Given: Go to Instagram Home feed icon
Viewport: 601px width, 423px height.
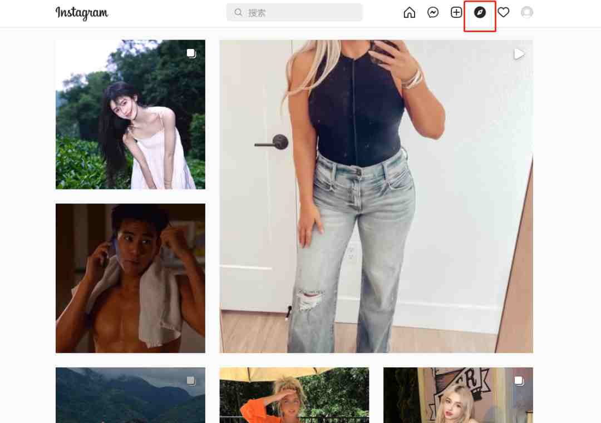Looking at the screenshot, I should click(410, 13).
